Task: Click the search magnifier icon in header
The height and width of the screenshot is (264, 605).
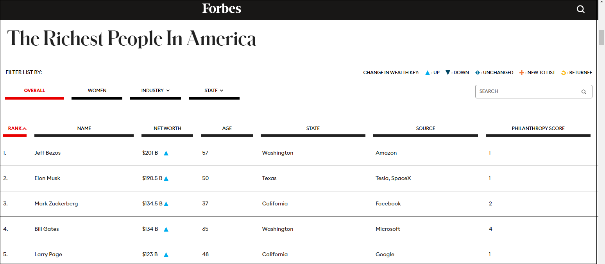Action: coord(580,9)
